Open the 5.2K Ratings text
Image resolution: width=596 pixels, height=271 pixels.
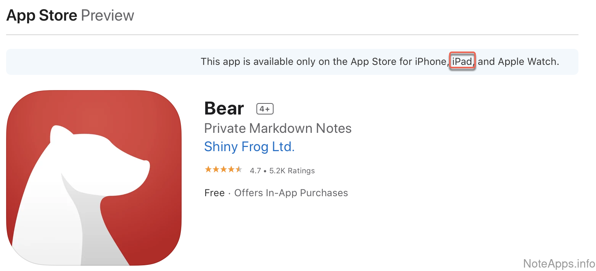(x=292, y=171)
